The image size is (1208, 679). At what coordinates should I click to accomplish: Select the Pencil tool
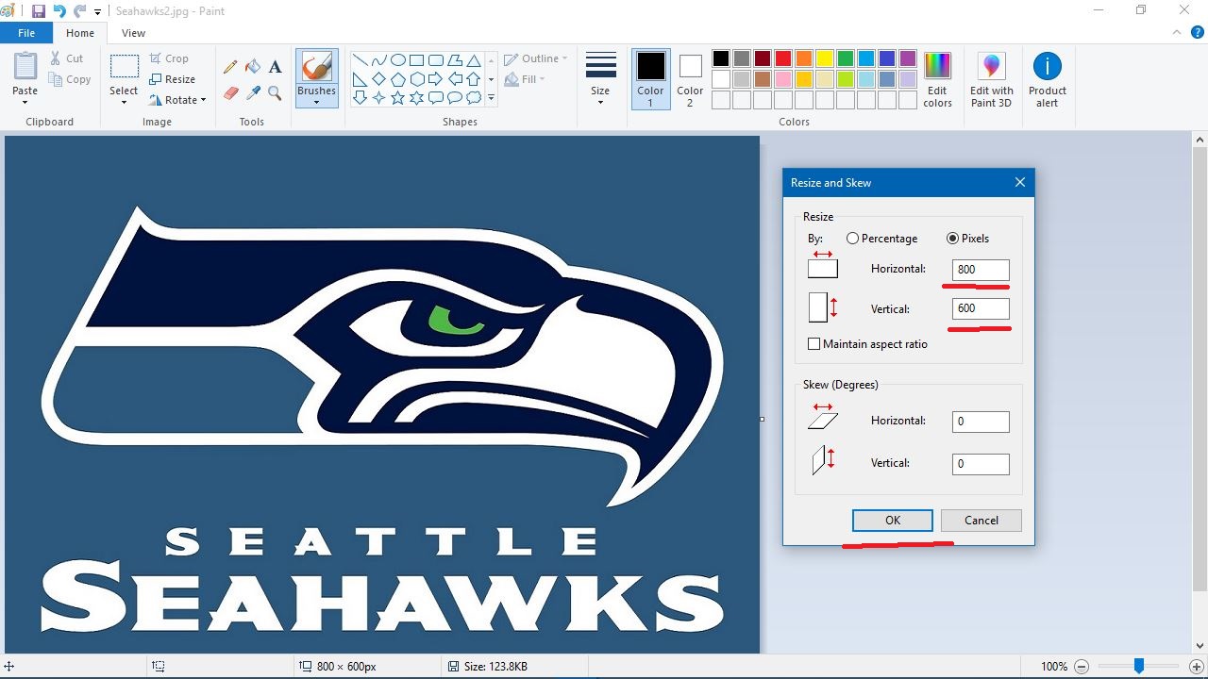pos(230,67)
